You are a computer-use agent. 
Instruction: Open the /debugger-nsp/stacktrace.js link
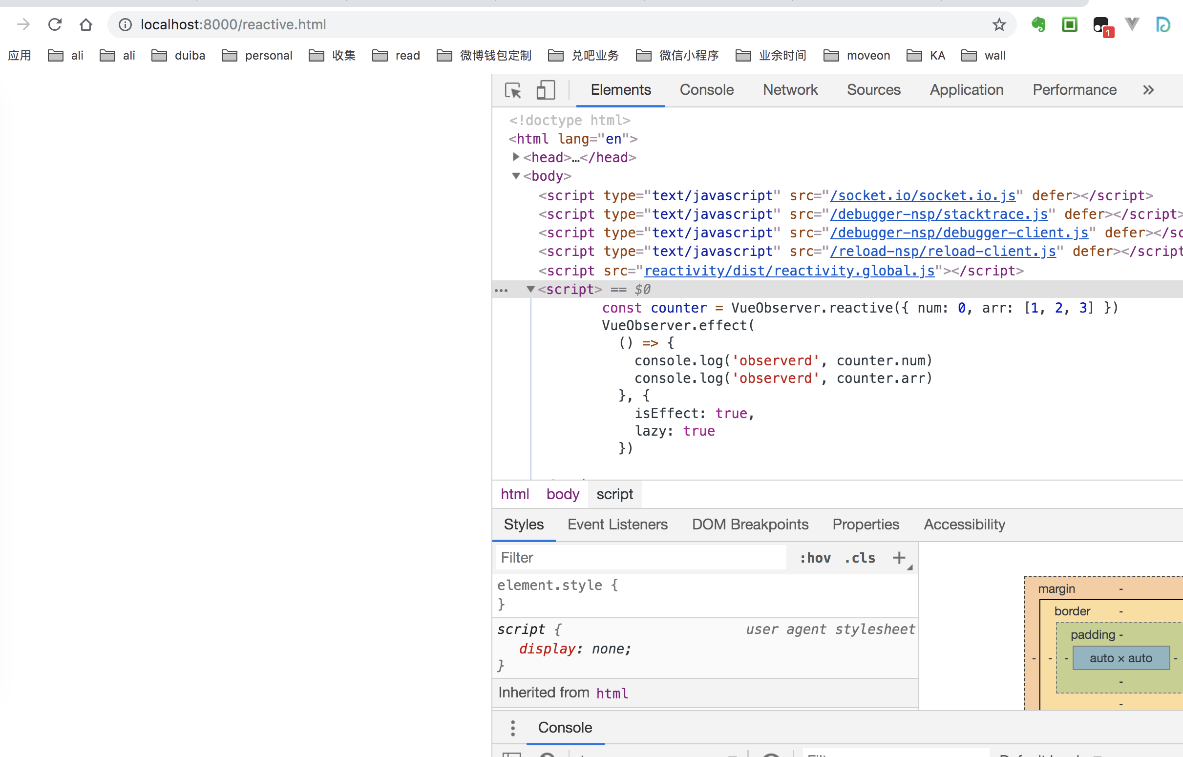pyautogui.click(x=939, y=214)
